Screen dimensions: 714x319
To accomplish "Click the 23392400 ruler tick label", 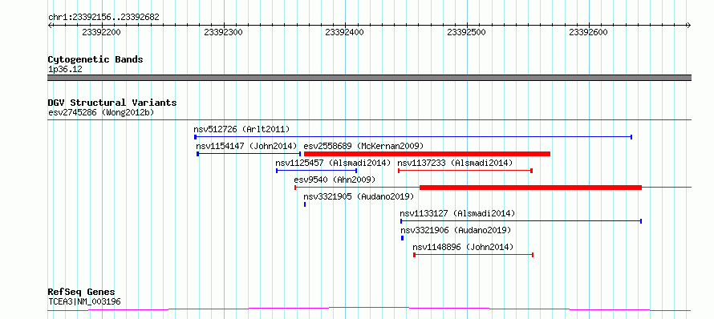I will (344, 32).
